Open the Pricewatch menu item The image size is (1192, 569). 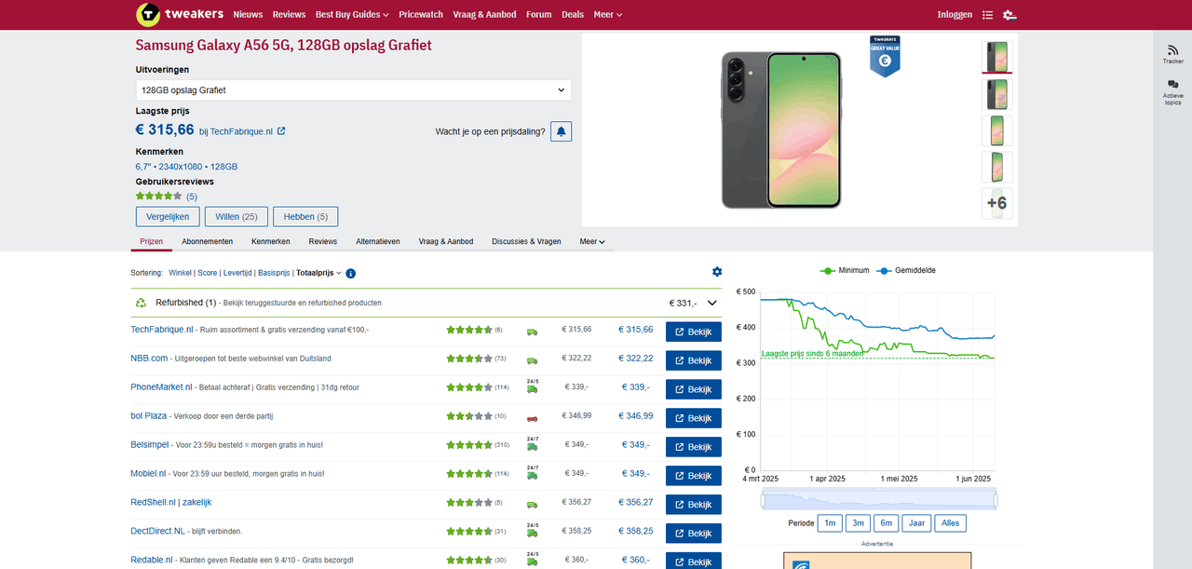420,14
